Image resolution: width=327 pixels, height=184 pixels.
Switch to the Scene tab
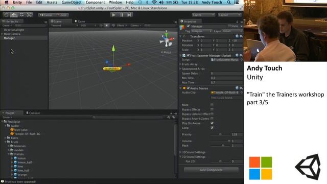[x=56, y=21]
